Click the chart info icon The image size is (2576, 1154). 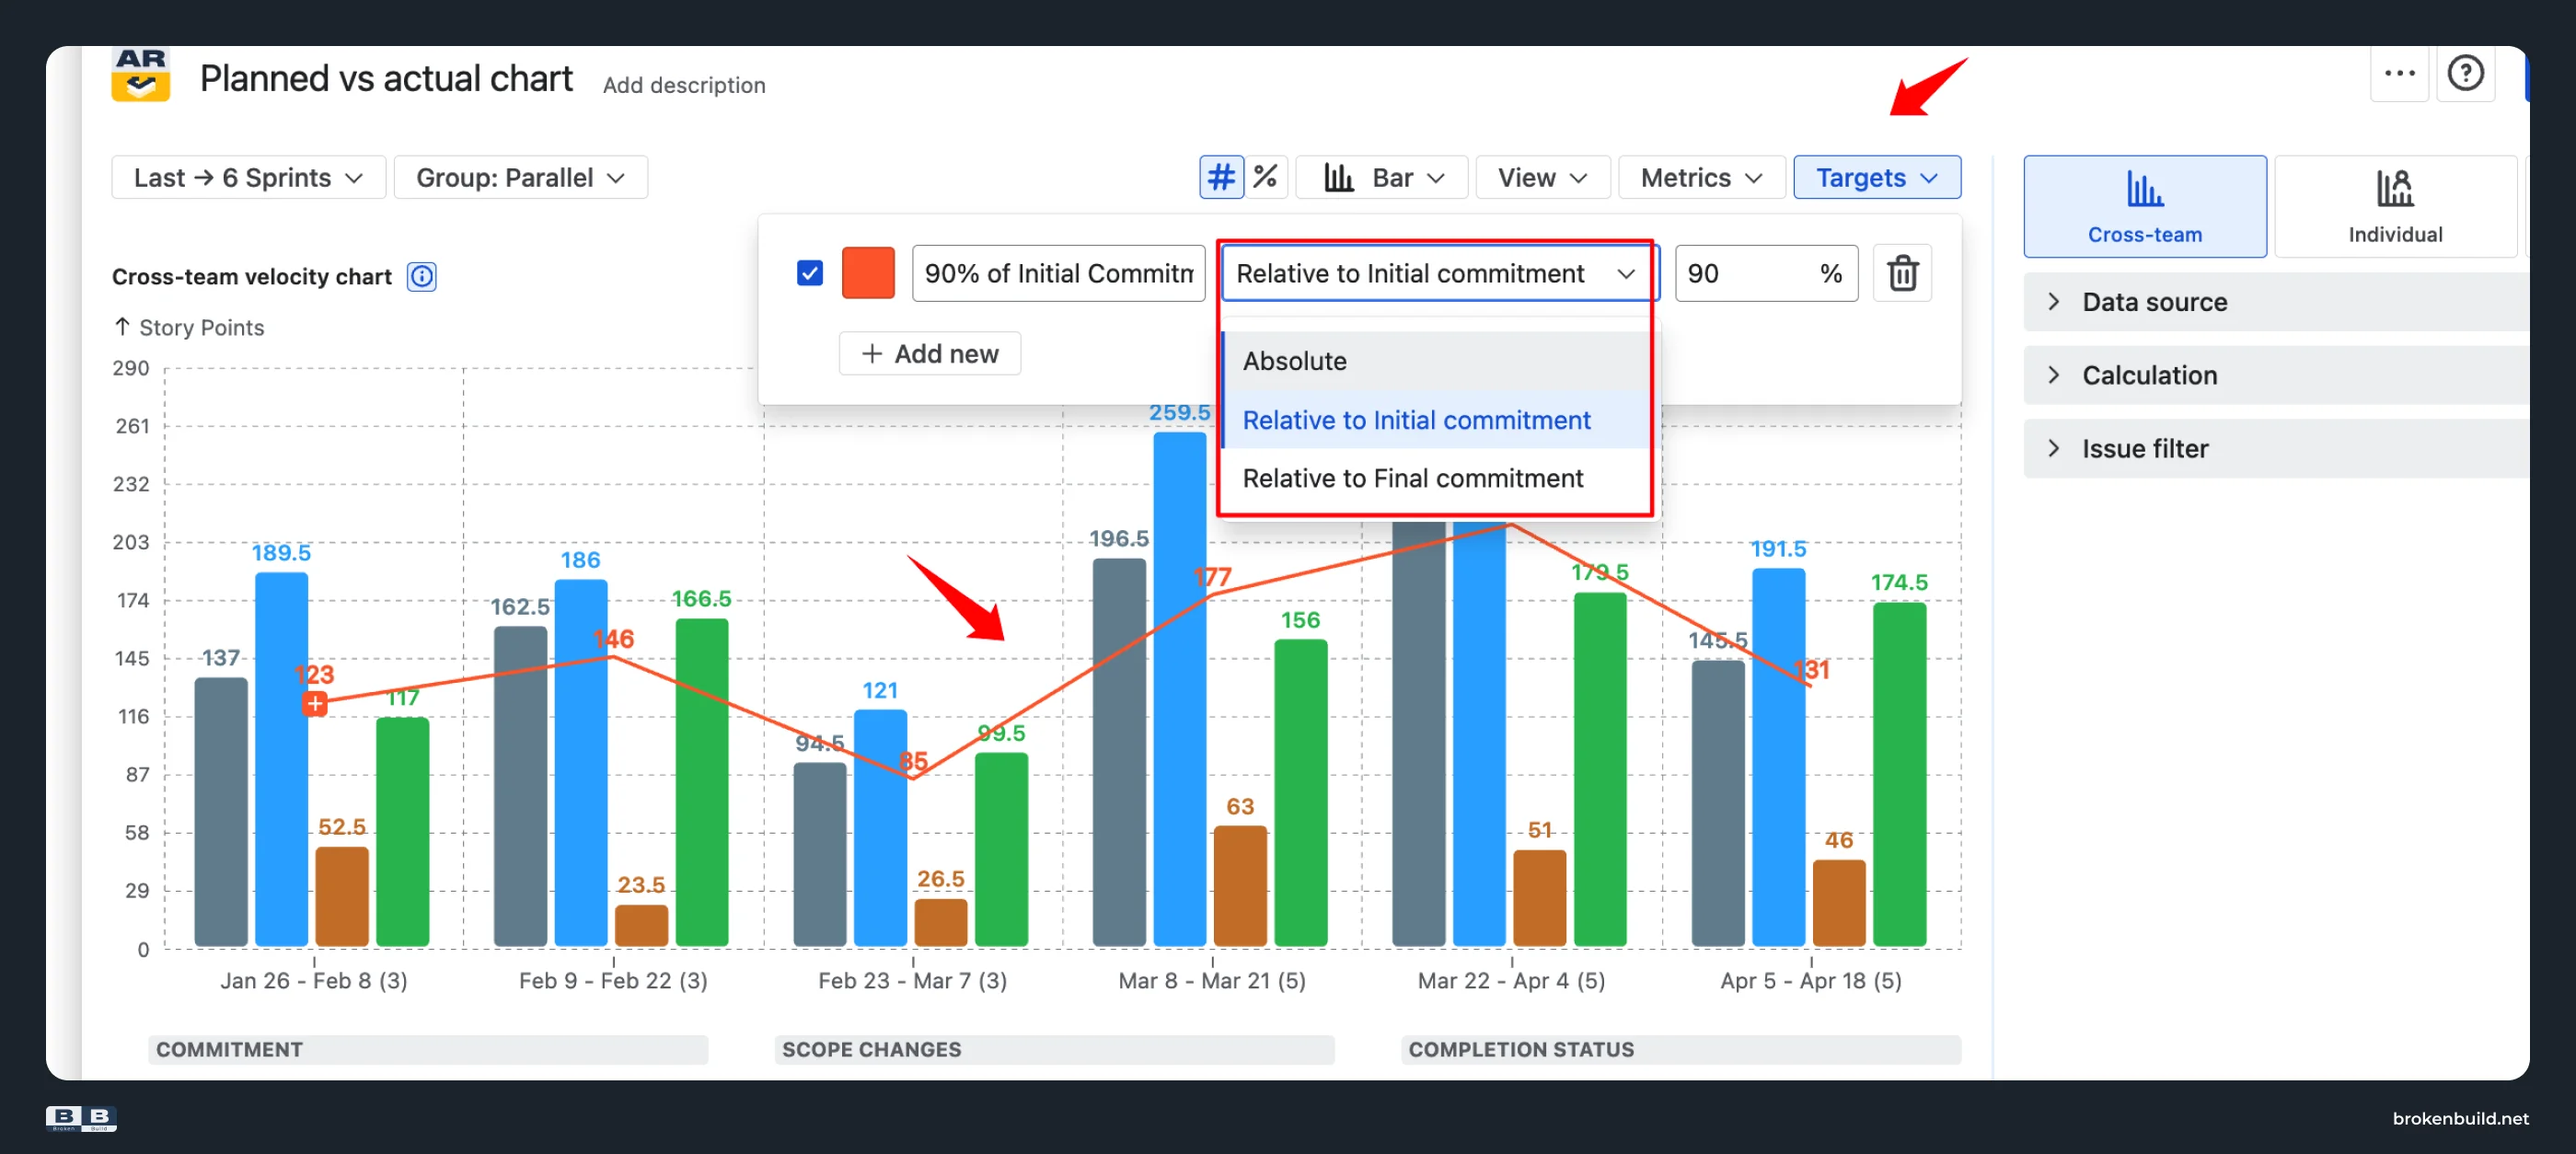422,276
